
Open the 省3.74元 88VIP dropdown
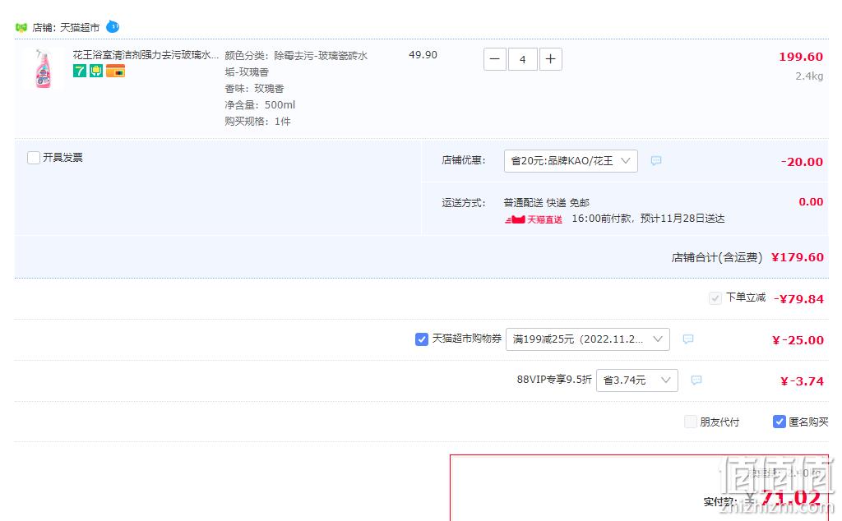point(637,380)
